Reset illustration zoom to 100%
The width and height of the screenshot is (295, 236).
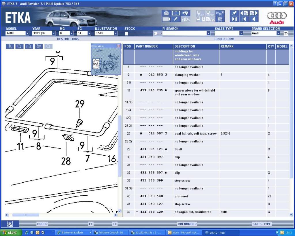coord(39,46)
